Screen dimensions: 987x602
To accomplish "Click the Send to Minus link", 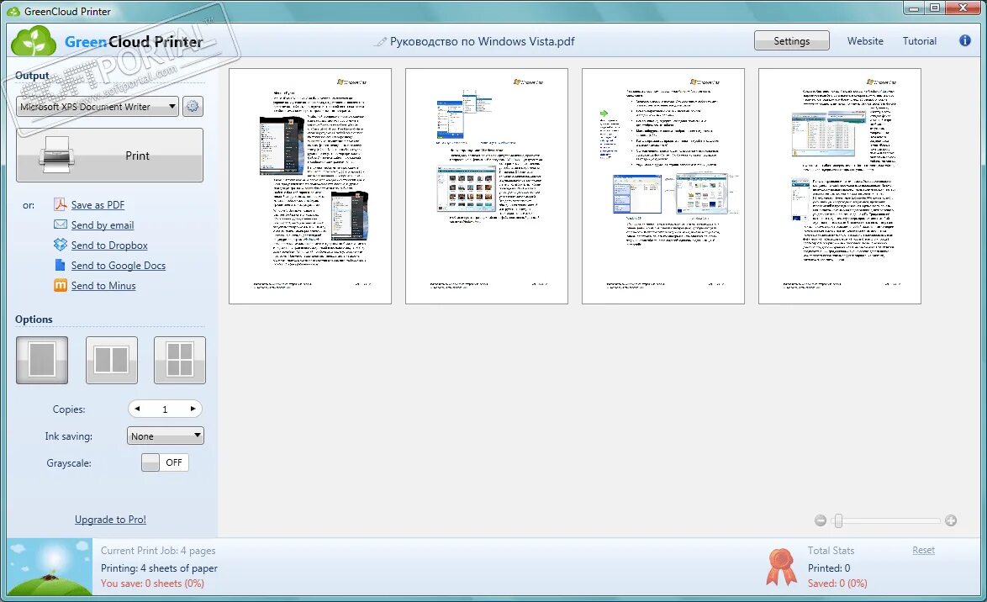I will click(103, 285).
